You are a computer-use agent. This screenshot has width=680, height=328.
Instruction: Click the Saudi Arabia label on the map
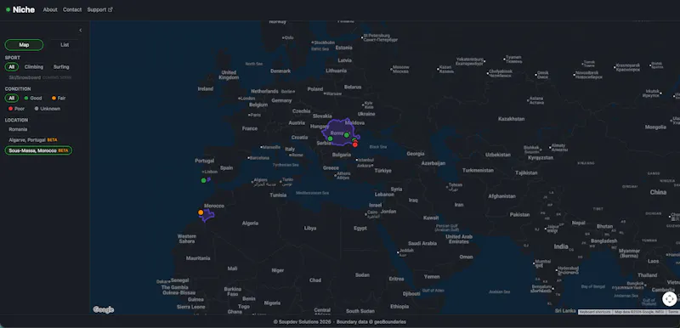point(422,244)
